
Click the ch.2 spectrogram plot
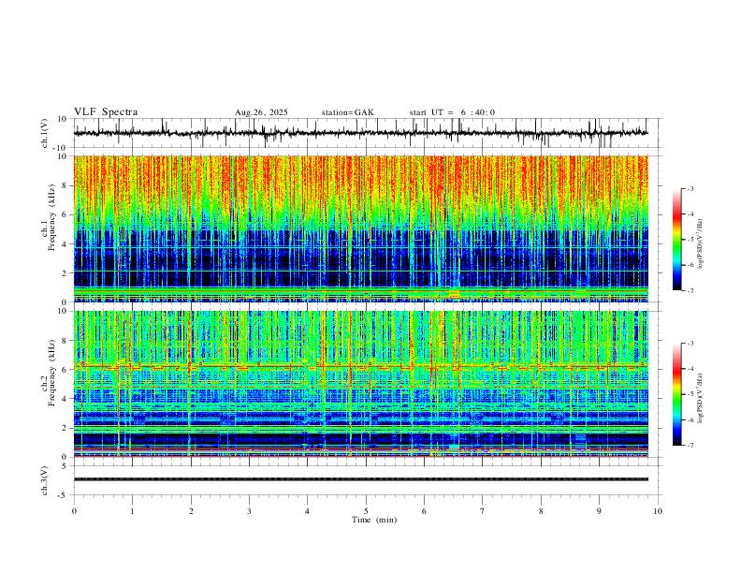point(360,384)
